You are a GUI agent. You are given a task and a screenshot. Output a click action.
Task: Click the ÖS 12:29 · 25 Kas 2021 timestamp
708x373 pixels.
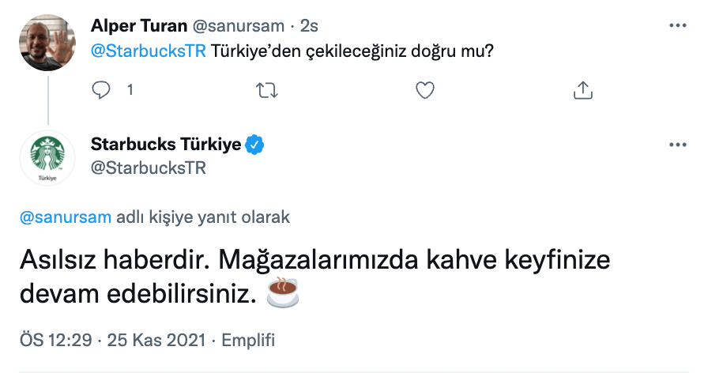[111, 341]
